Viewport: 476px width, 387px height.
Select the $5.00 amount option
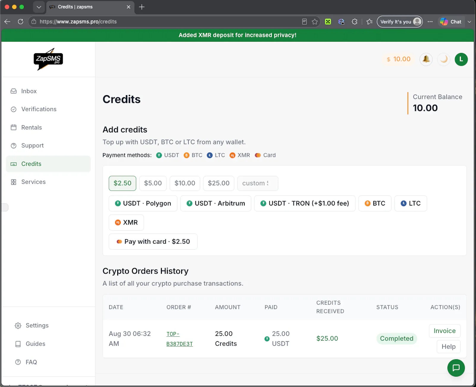153,183
